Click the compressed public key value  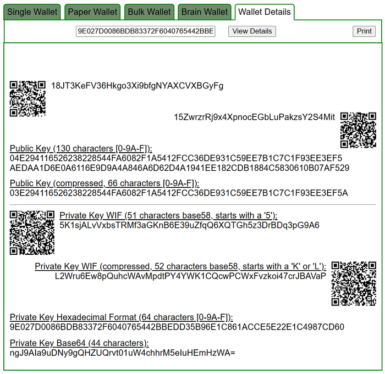point(179,193)
